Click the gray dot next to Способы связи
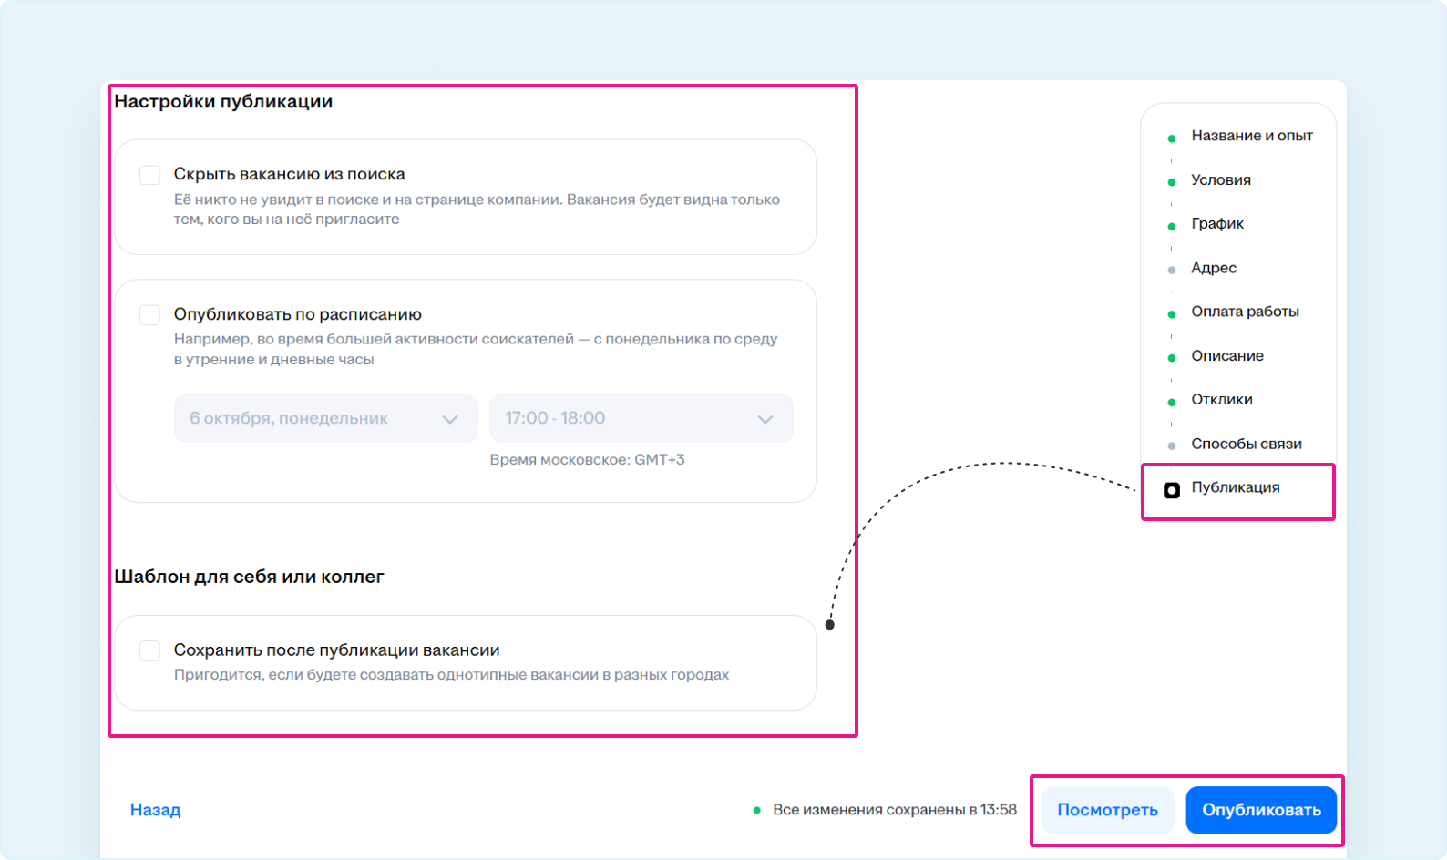The width and height of the screenshot is (1447, 860). click(x=1172, y=445)
